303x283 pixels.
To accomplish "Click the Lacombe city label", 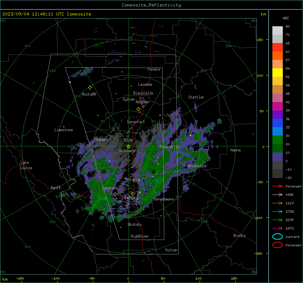I will pyautogui.click(x=145, y=84).
